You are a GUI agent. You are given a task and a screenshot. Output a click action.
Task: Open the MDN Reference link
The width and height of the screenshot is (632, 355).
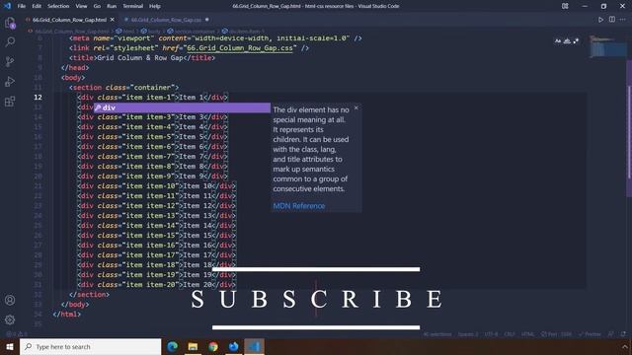pyautogui.click(x=298, y=206)
